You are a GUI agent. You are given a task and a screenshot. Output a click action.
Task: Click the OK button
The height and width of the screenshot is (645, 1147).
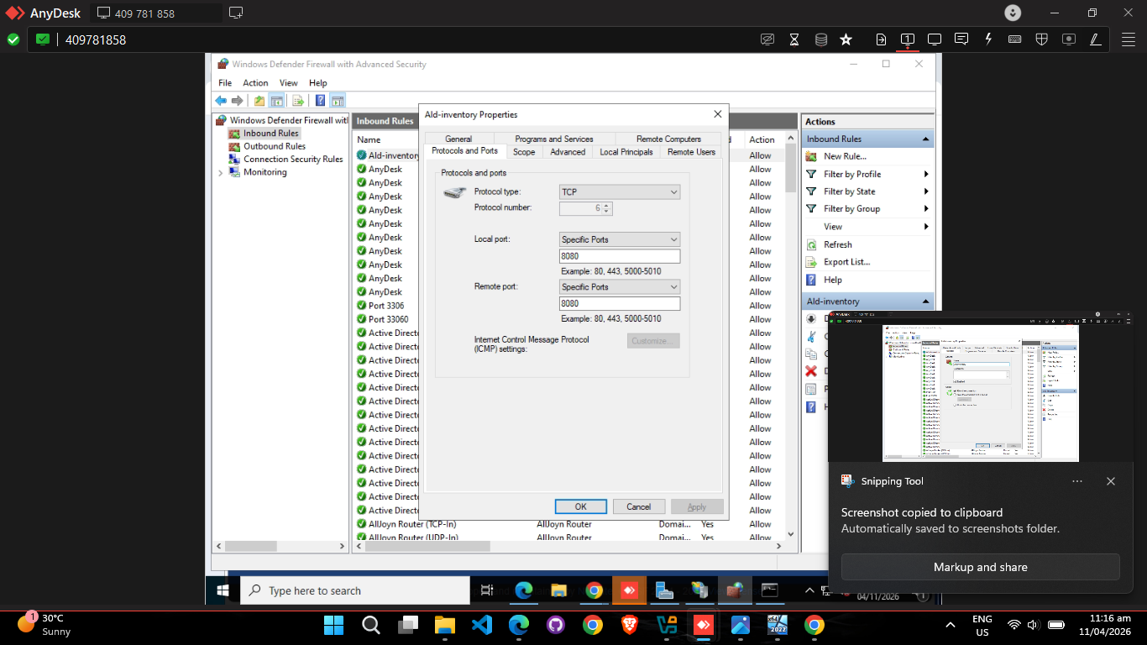coord(580,506)
